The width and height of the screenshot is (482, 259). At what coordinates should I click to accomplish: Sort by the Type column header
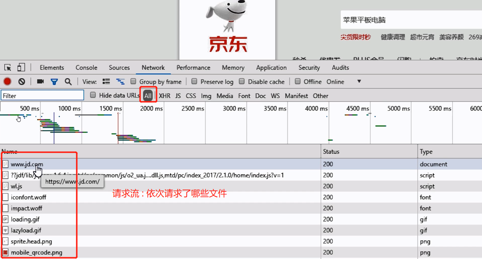[450, 152]
